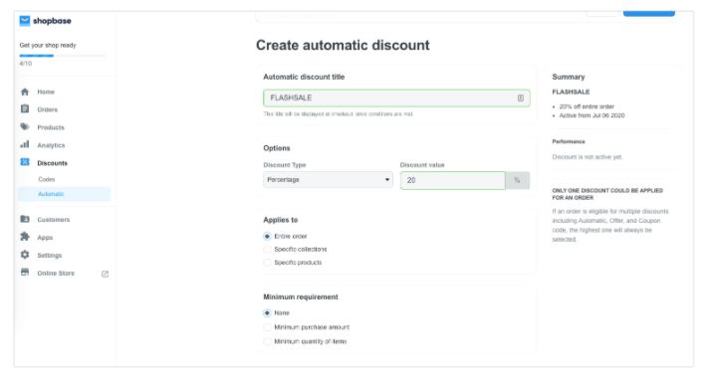Open the Codes discount submenu item
The height and width of the screenshot is (380, 709).
click(x=47, y=179)
